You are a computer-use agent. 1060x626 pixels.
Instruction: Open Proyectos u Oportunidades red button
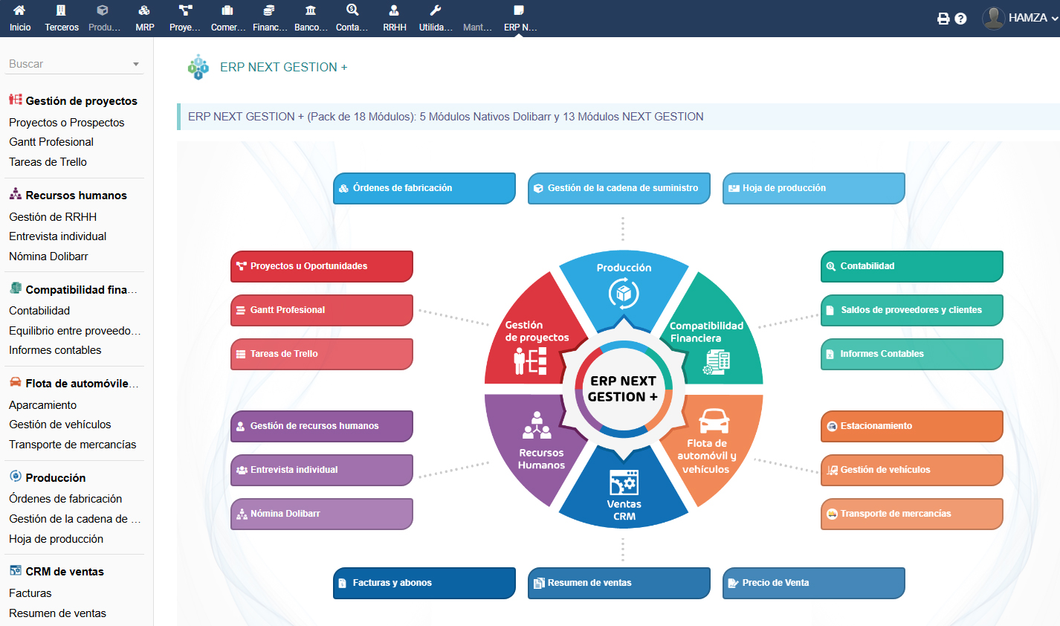322,266
